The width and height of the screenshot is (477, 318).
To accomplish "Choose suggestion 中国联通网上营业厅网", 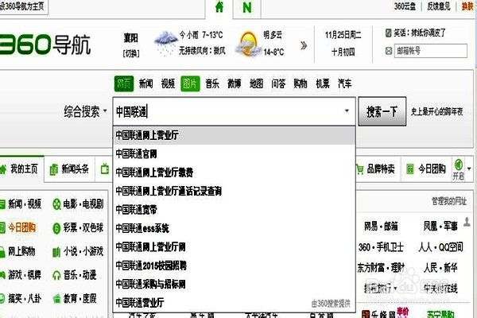I will [235, 246].
